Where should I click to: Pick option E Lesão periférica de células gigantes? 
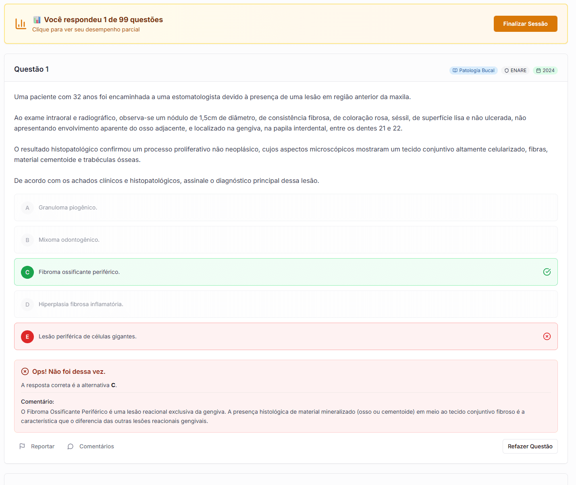(x=87, y=336)
